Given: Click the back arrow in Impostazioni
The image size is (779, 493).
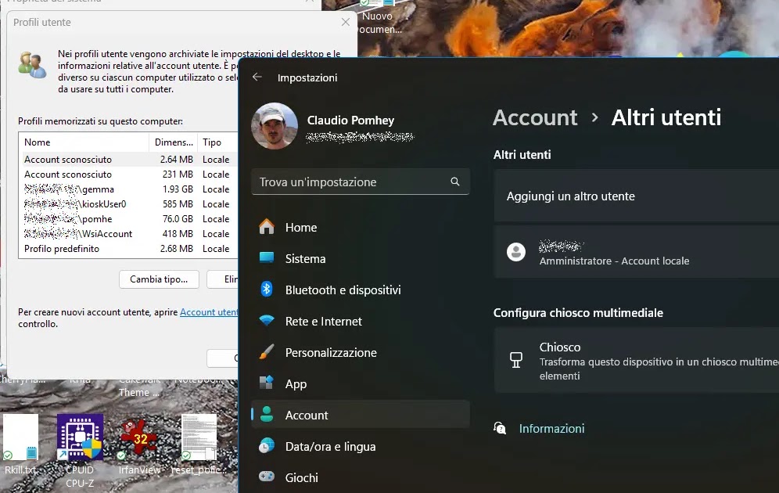Looking at the screenshot, I should tap(257, 77).
